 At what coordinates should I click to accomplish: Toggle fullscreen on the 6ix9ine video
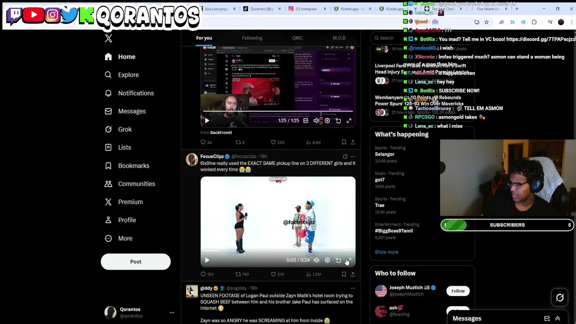pos(349,260)
